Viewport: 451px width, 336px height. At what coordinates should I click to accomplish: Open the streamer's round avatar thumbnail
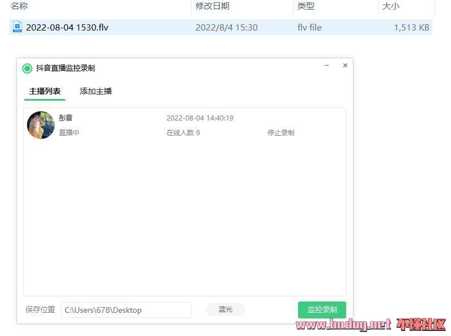(x=41, y=125)
